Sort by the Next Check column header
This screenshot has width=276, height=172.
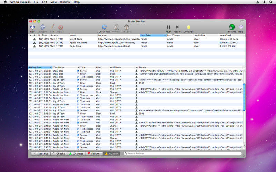232,35
